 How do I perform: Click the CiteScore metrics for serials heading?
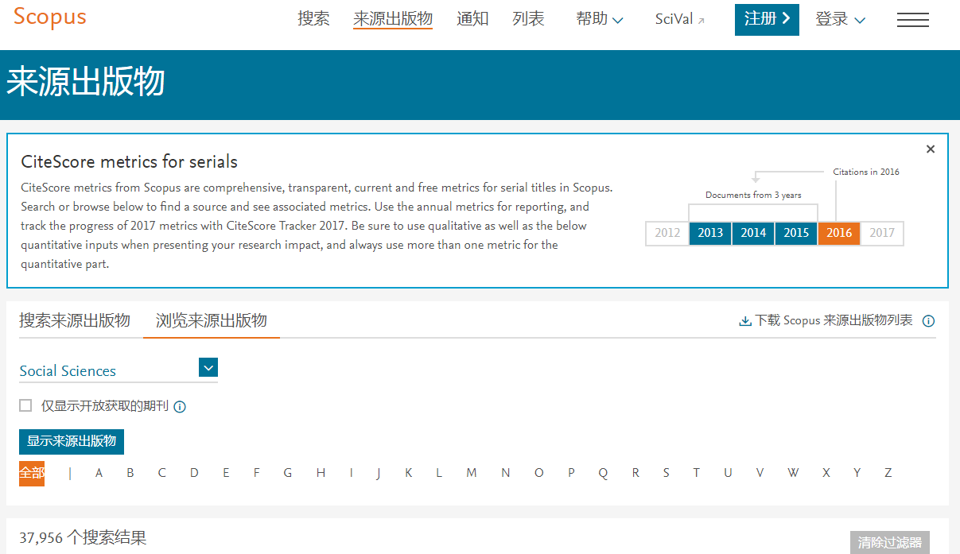[129, 162]
